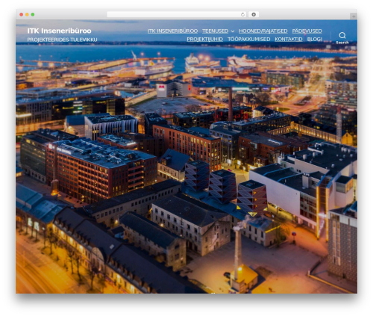The image size is (373, 316).
Task: Open ITK INSENERIBÜROO menu item
Action: click(x=172, y=31)
